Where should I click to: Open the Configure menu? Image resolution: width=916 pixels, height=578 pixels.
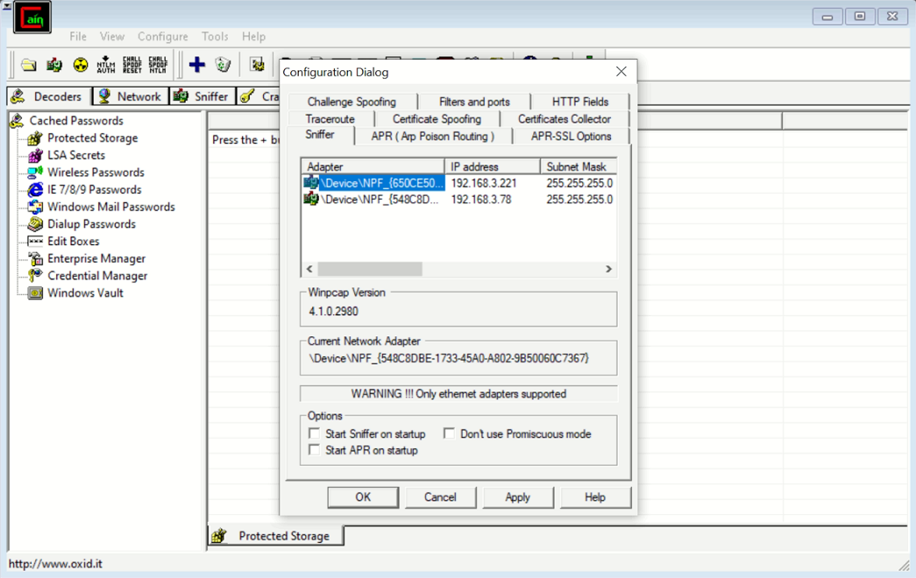point(162,36)
